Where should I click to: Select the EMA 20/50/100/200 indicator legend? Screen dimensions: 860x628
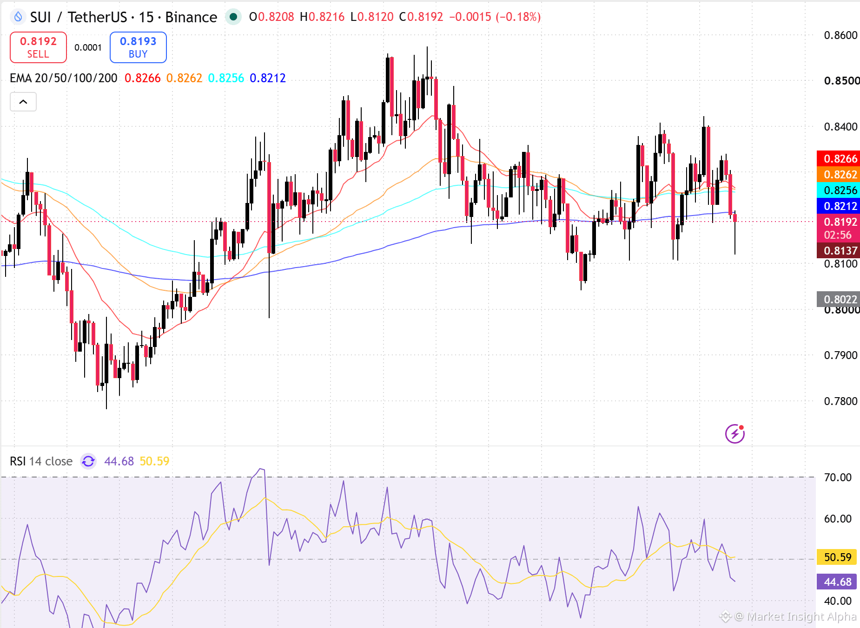click(64, 78)
